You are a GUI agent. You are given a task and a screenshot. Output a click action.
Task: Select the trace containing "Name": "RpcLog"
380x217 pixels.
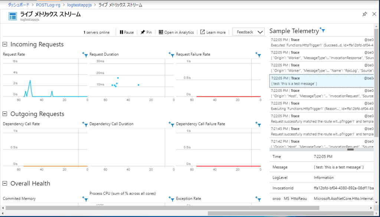pyautogui.click(x=321, y=68)
